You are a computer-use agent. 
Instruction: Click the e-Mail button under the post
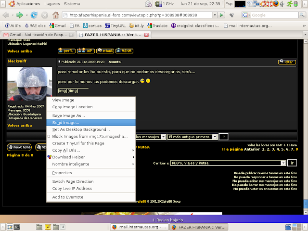(105, 51)
